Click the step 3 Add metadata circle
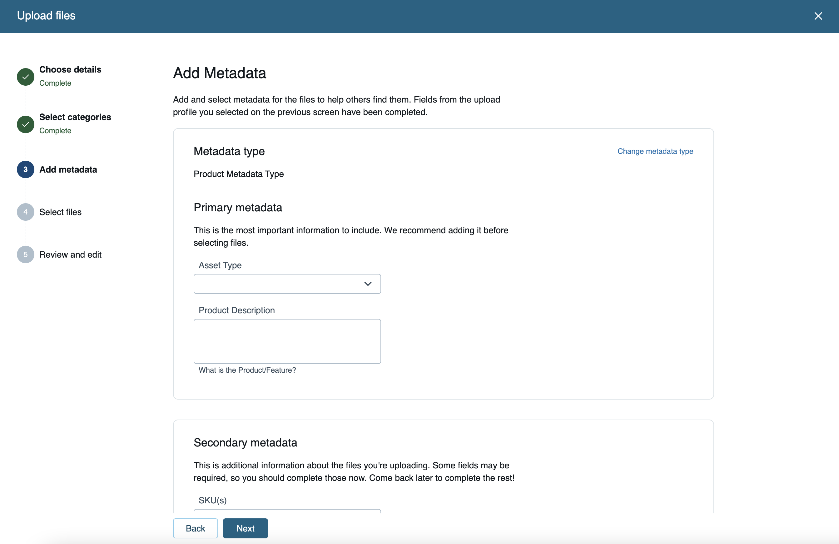Image resolution: width=839 pixels, height=544 pixels. click(25, 169)
